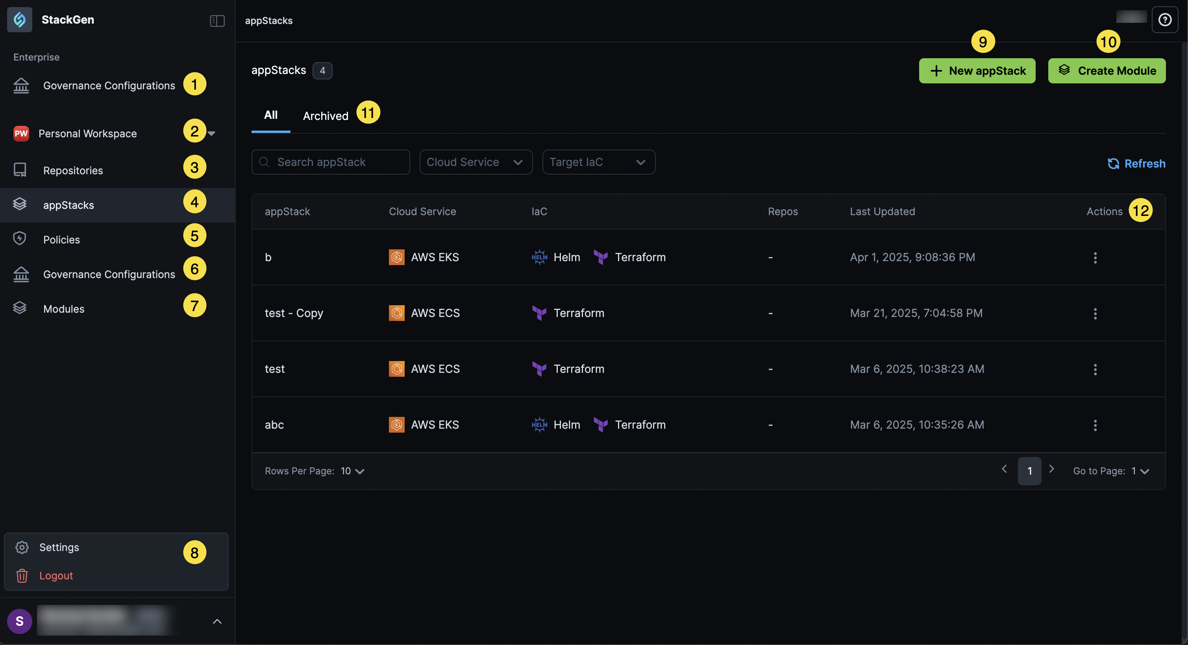
Task: Click Terraform icon in test - Copy row
Action: coord(539,313)
